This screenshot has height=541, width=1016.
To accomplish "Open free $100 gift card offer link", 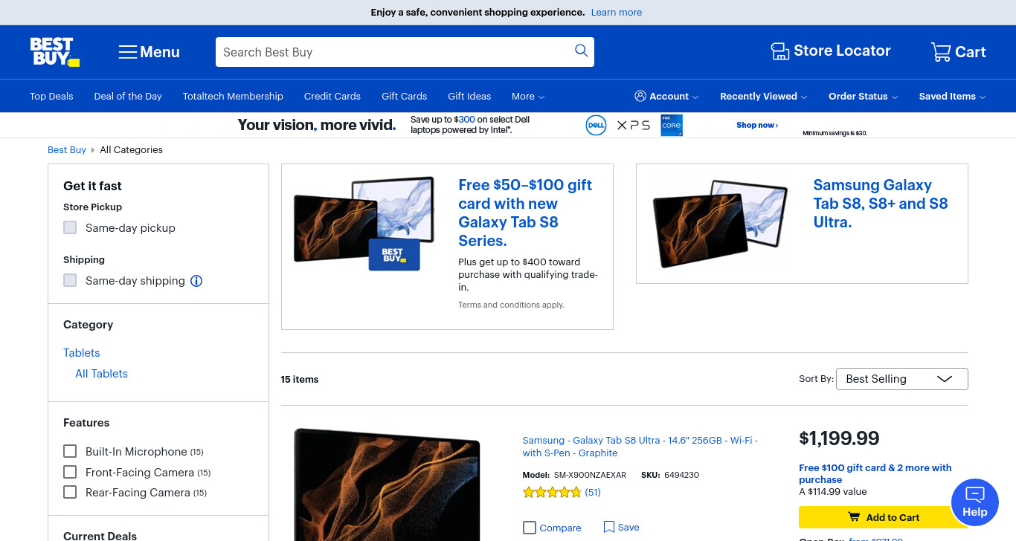I will pyautogui.click(x=875, y=473).
